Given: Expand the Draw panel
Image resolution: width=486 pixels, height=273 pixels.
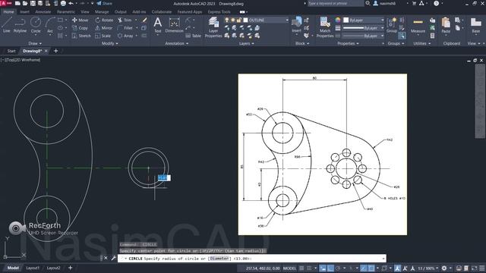Looking at the screenshot, I should pos(35,44).
